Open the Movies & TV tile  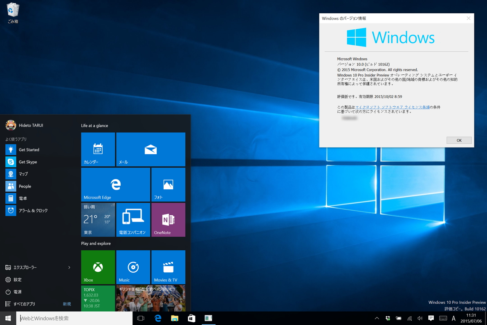tap(168, 267)
